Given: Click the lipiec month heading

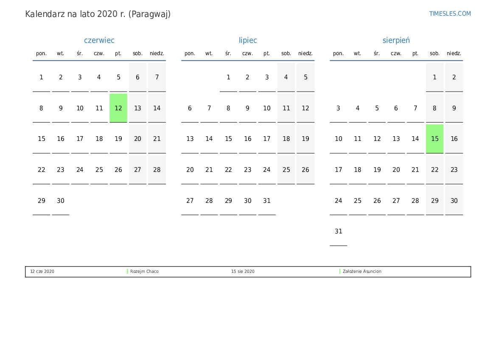Looking at the screenshot, I should [x=248, y=40].
